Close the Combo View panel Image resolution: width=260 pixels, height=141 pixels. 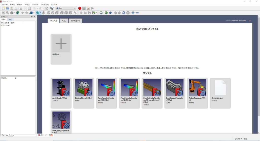tap(35, 17)
